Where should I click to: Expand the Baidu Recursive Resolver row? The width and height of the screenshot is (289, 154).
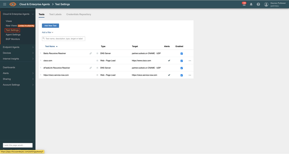(41, 53)
